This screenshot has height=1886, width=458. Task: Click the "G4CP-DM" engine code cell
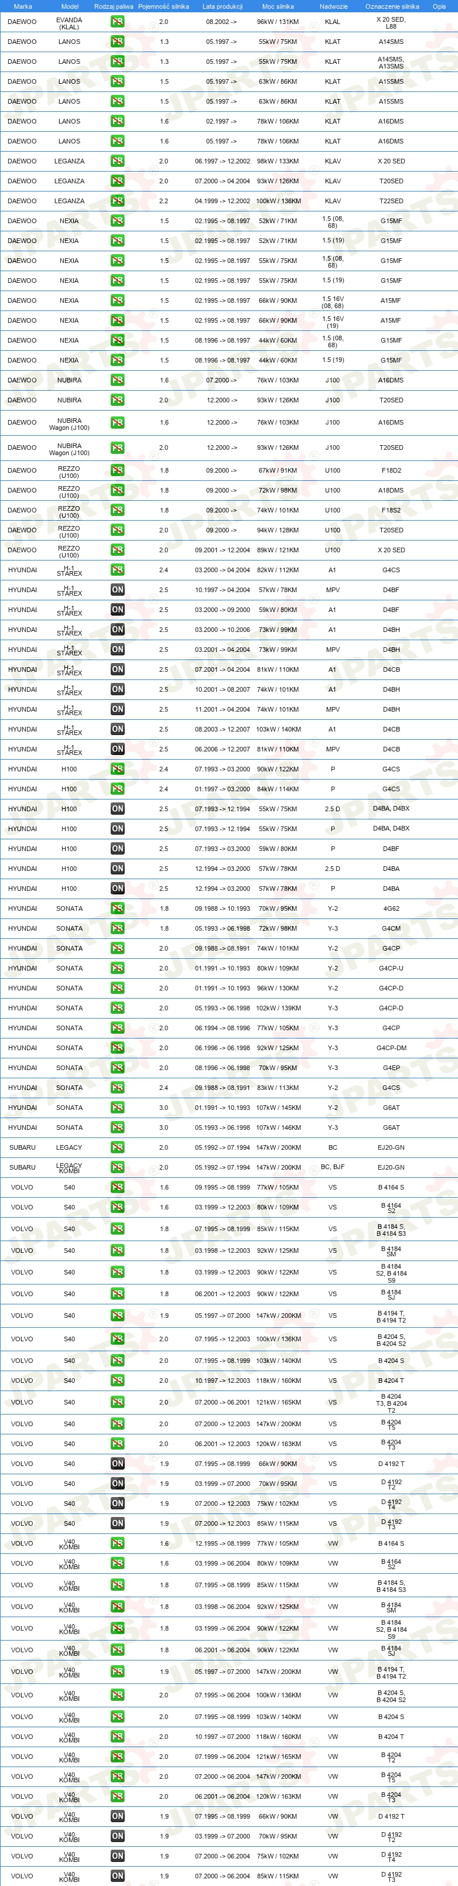click(391, 1048)
